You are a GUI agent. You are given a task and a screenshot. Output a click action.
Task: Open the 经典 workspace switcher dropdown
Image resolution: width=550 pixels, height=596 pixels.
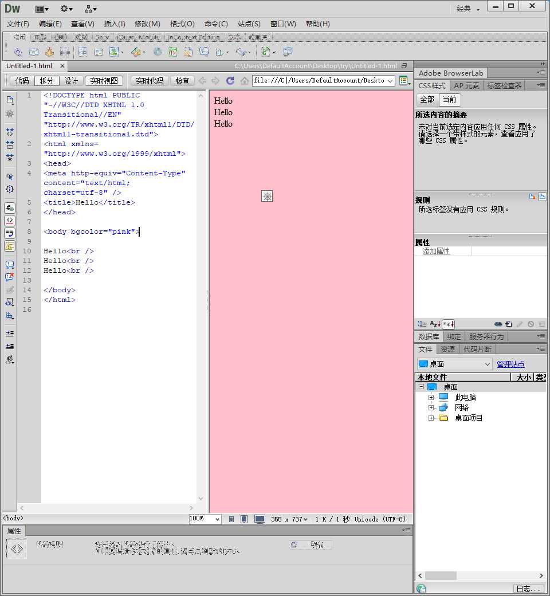[468, 9]
